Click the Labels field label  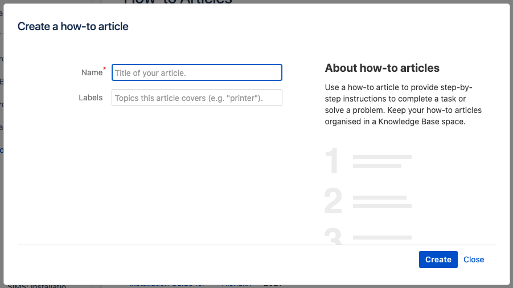pyautogui.click(x=91, y=98)
